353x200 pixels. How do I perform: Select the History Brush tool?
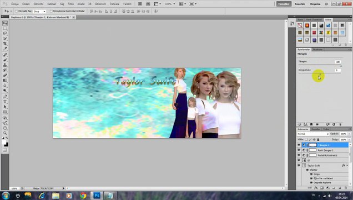5,70
